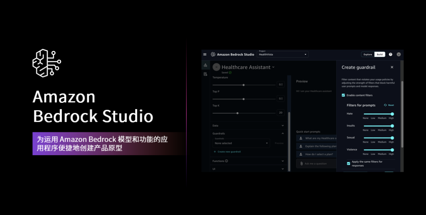Click the Insults filter slider handle
426x215 pixels.
tap(392, 126)
